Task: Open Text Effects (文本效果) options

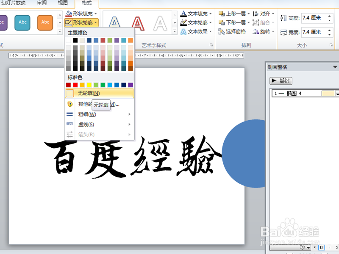Action: [x=196, y=31]
